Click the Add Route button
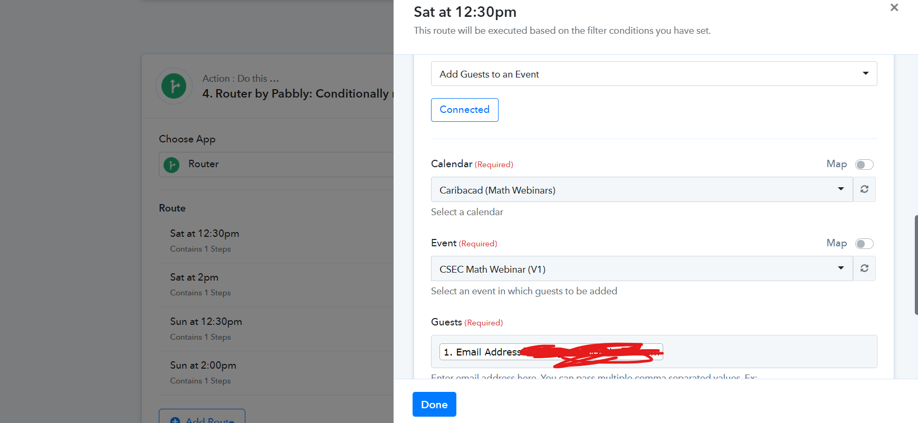 (202, 417)
